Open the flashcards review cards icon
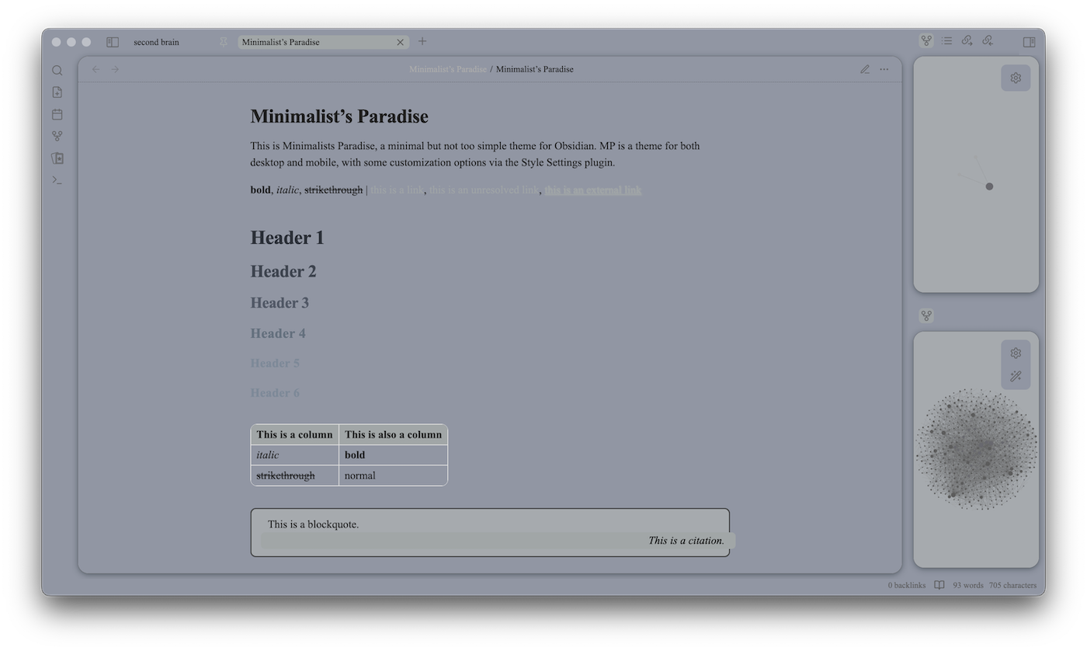Image resolution: width=1087 pixels, height=651 pixels. point(57,158)
